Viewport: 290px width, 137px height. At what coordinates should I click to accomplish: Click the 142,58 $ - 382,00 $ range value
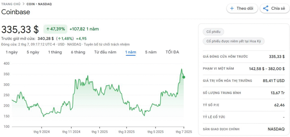click(267, 69)
